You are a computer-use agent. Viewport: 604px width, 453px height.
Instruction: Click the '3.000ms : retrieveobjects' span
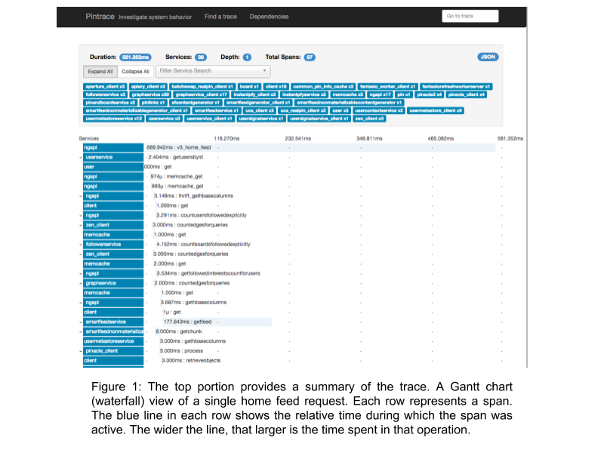(x=191, y=361)
